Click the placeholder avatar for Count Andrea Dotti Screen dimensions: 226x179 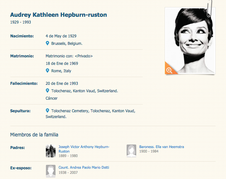click(51, 171)
